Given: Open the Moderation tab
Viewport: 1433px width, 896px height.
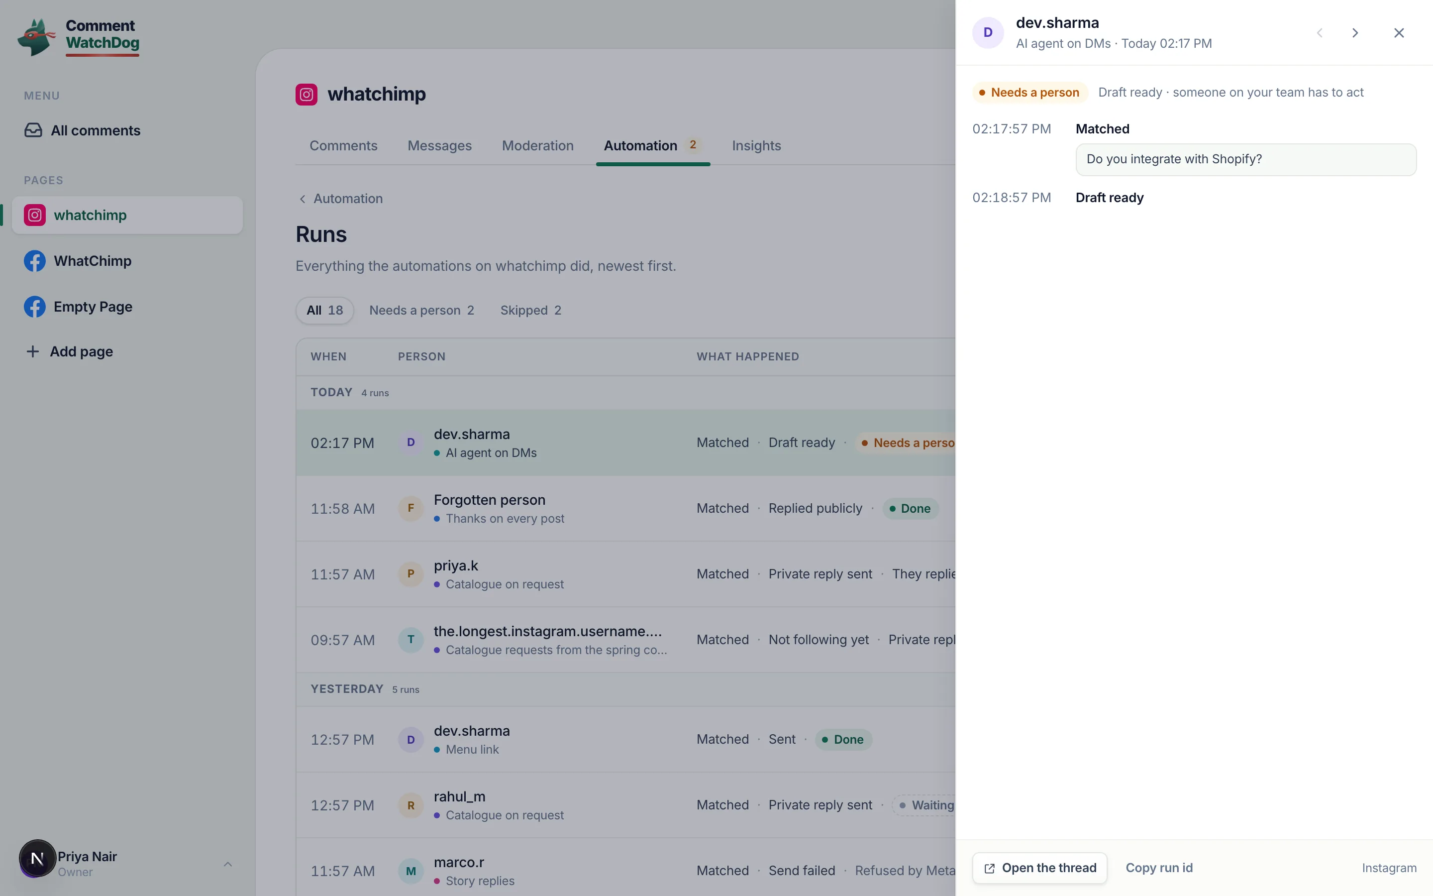Looking at the screenshot, I should (x=538, y=146).
